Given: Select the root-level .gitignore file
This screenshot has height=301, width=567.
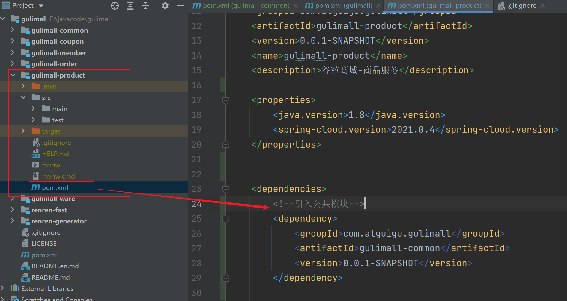Looking at the screenshot, I should (x=46, y=232).
